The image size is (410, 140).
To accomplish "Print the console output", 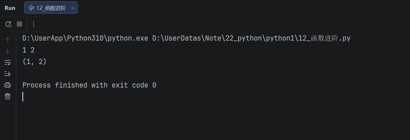I will [x=8, y=85].
